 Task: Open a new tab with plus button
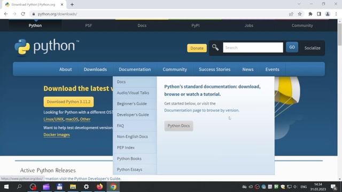(x=72, y=4)
